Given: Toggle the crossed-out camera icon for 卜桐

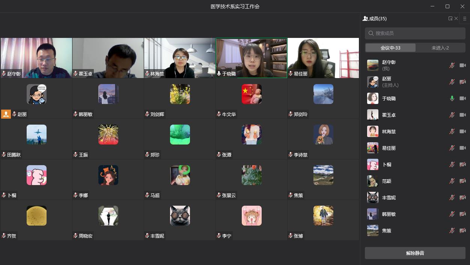Looking at the screenshot, I should tap(462, 164).
